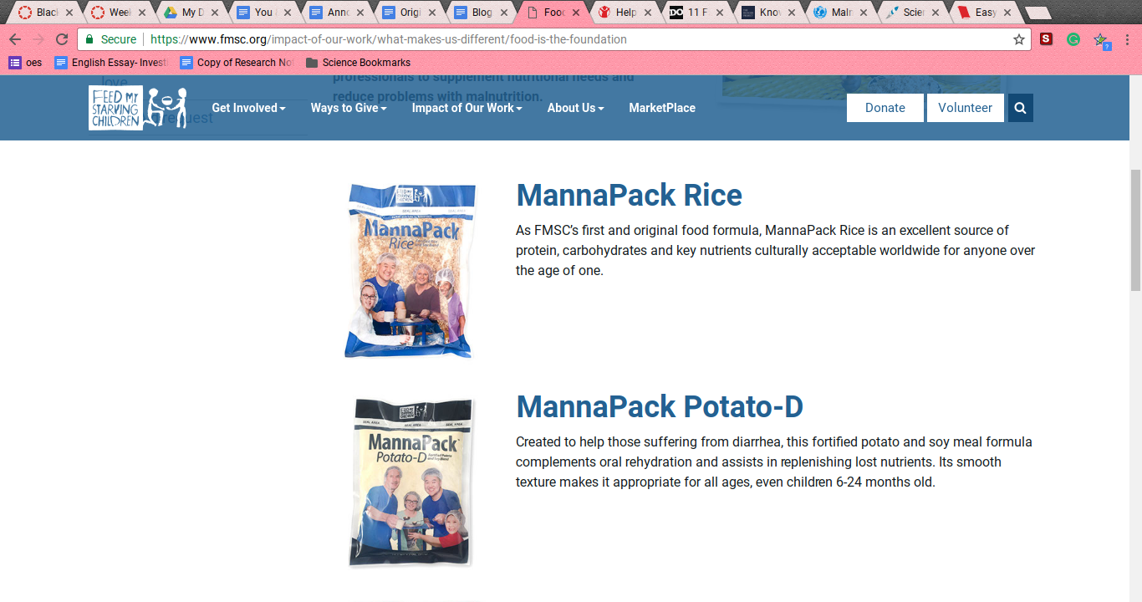The width and height of the screenshot is (1142, 602).
Task: Bookmark this page with the star icon
Action: point(1019,39)
